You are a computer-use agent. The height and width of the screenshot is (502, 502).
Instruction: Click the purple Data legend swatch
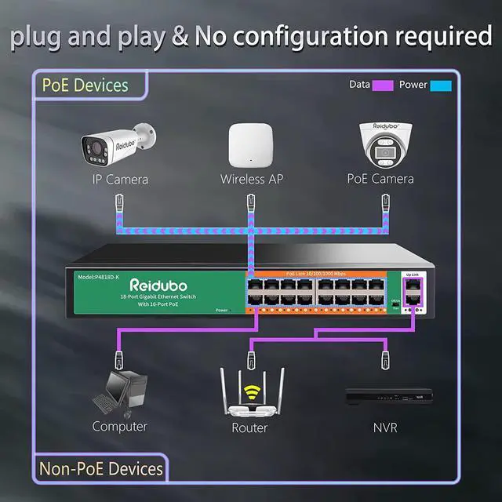[383, 85]
